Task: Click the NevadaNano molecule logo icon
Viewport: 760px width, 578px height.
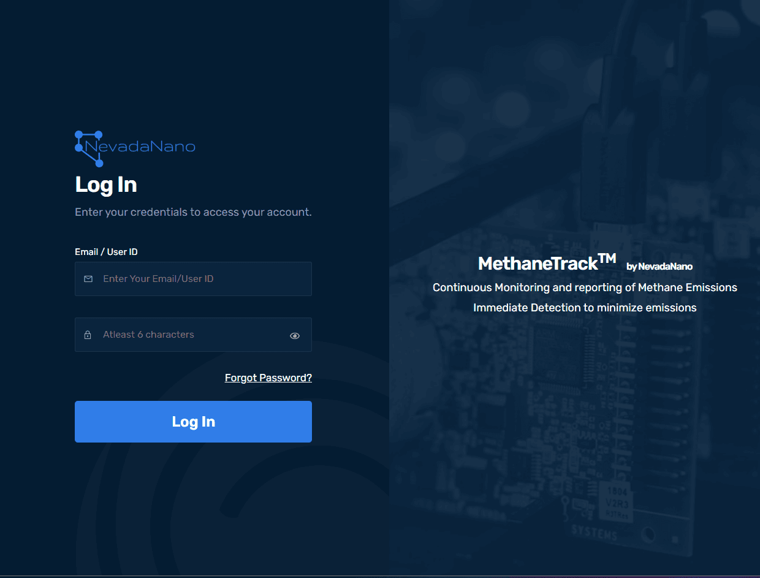Action: 88,148
